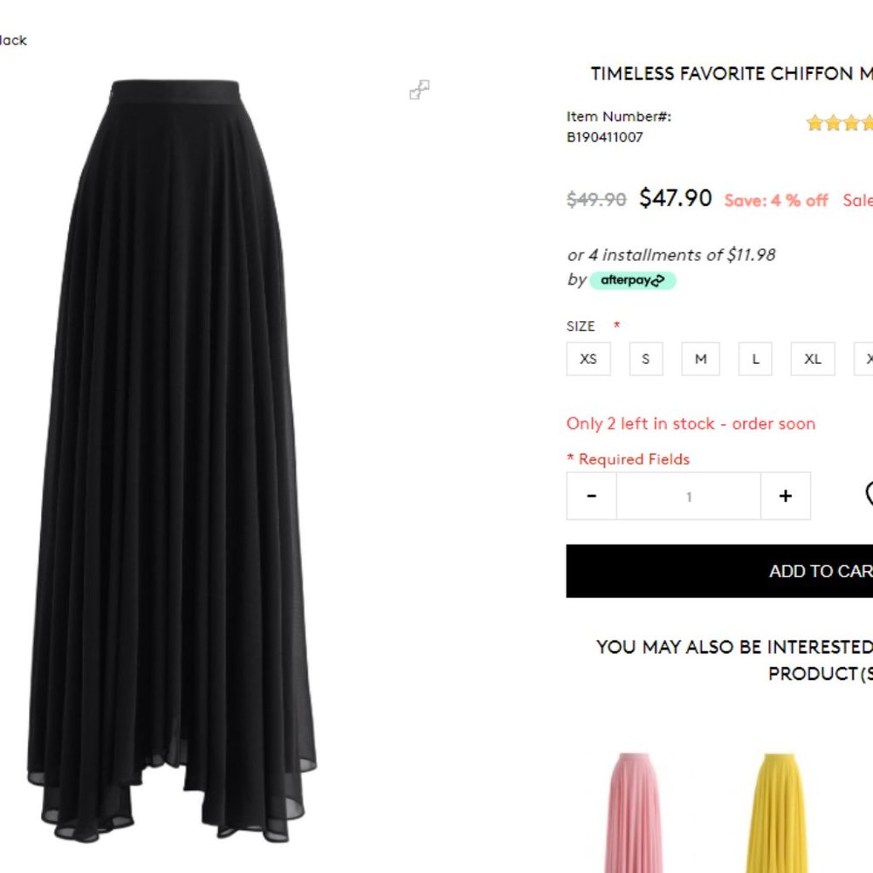873x873 pixels.
Task: Click the Afterpay logo badge
Action: tap(630, 280)
